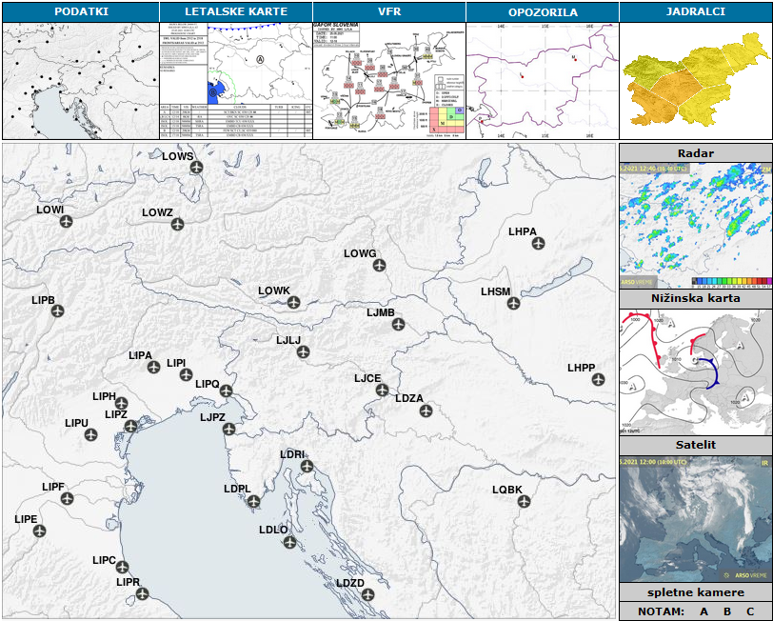Select the LOWS airport marker
This screenshot has height=621, width=773.
197,168
